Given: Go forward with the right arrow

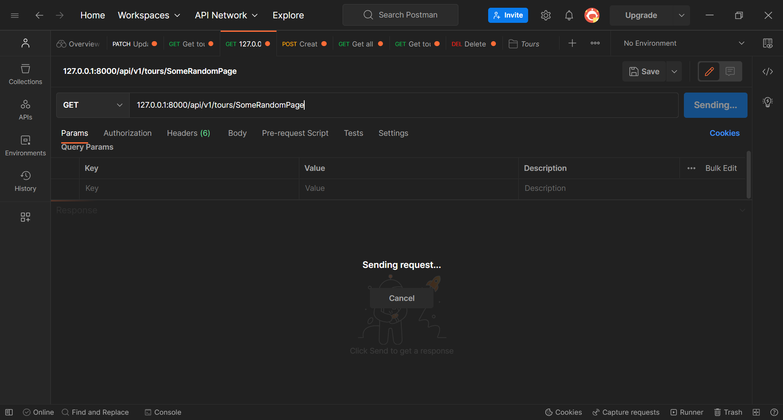Looking at the screenshot, I should tap(60, 15).
